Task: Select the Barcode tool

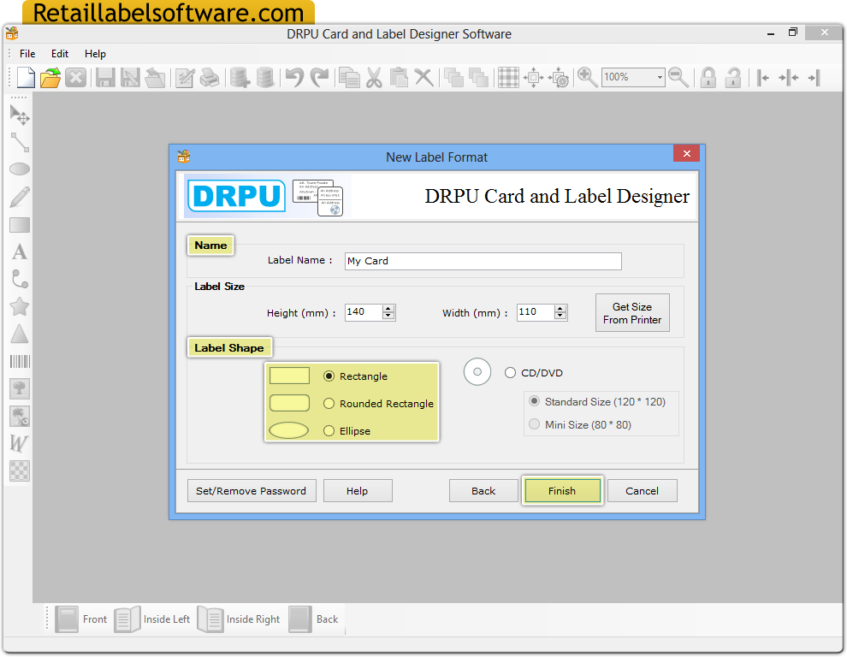Action: point(20,362)
